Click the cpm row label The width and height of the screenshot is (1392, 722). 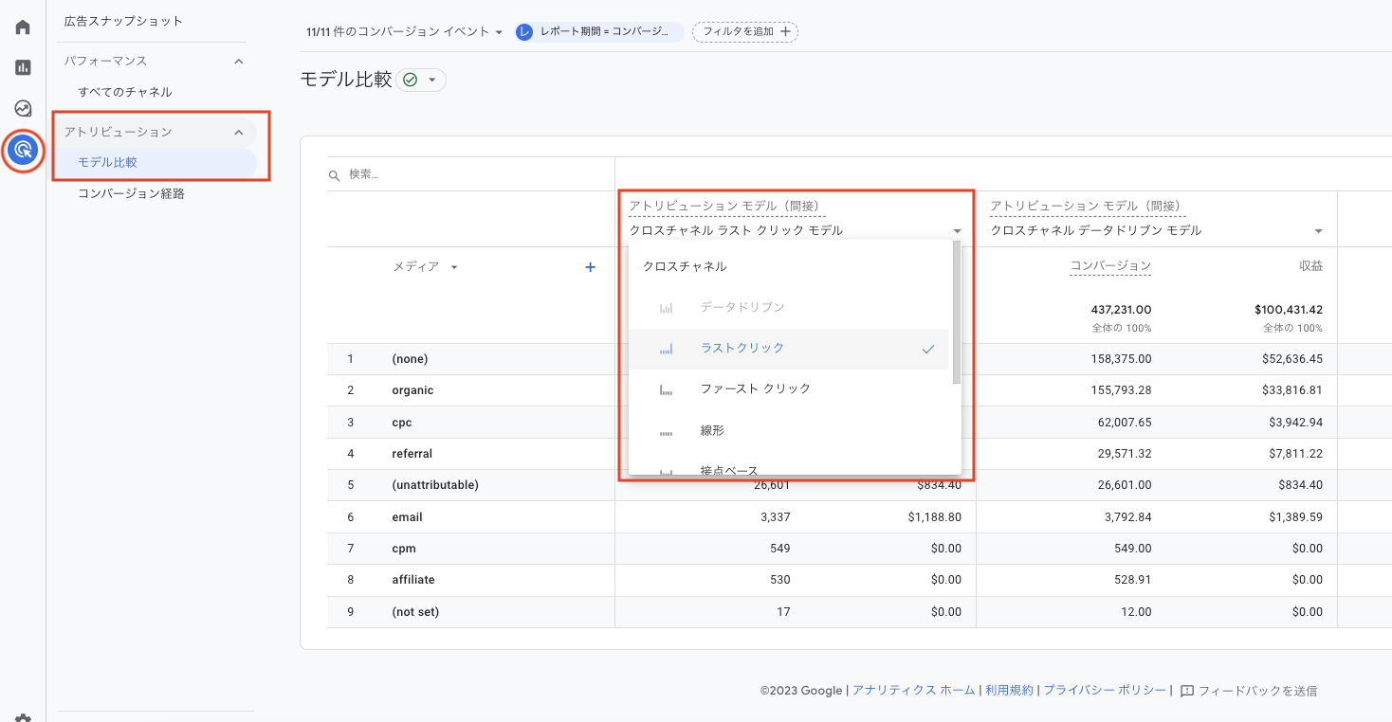click(x=404, y=549)
